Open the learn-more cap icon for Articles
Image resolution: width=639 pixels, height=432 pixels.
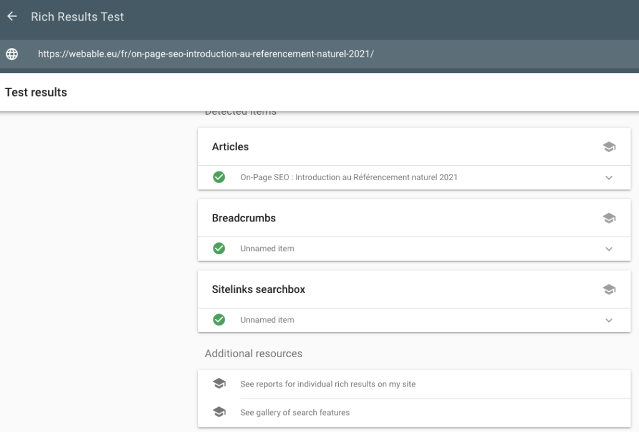click(x=609, y=146)
